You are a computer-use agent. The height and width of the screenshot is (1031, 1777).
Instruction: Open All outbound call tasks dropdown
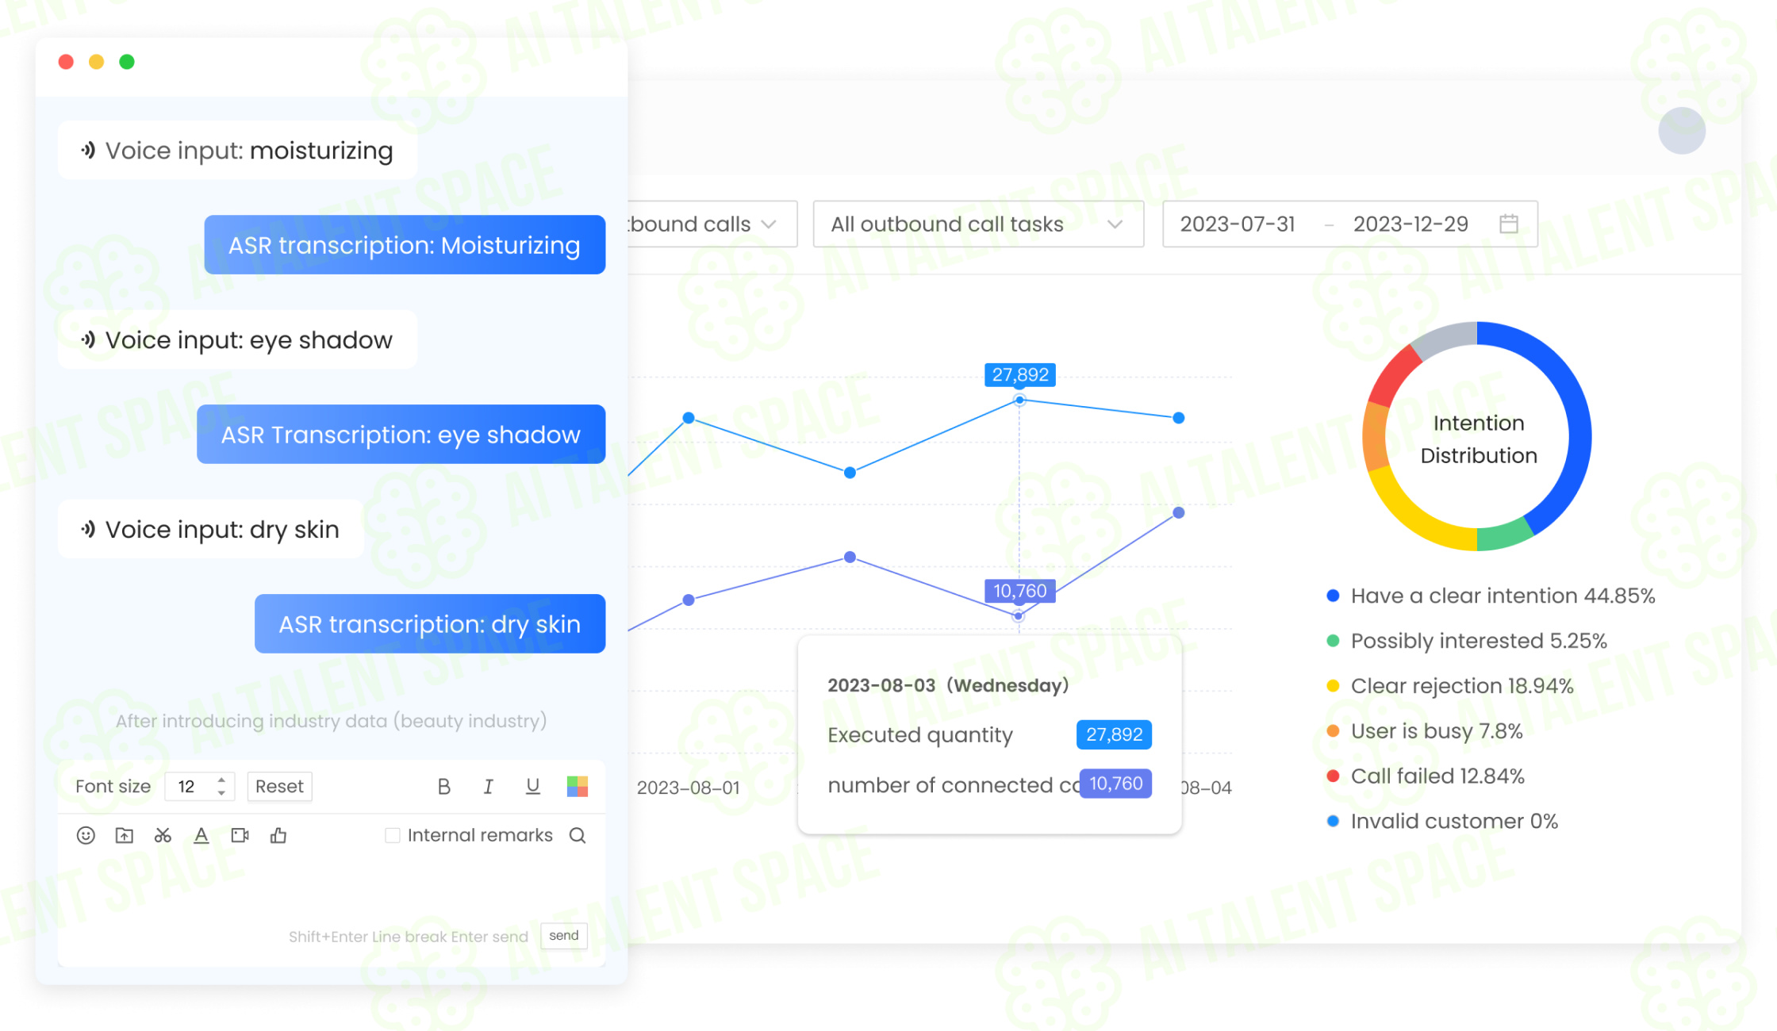point(978,224)
